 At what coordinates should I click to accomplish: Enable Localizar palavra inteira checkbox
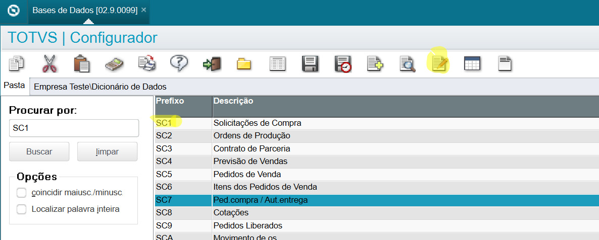click(x=21, y=209)
